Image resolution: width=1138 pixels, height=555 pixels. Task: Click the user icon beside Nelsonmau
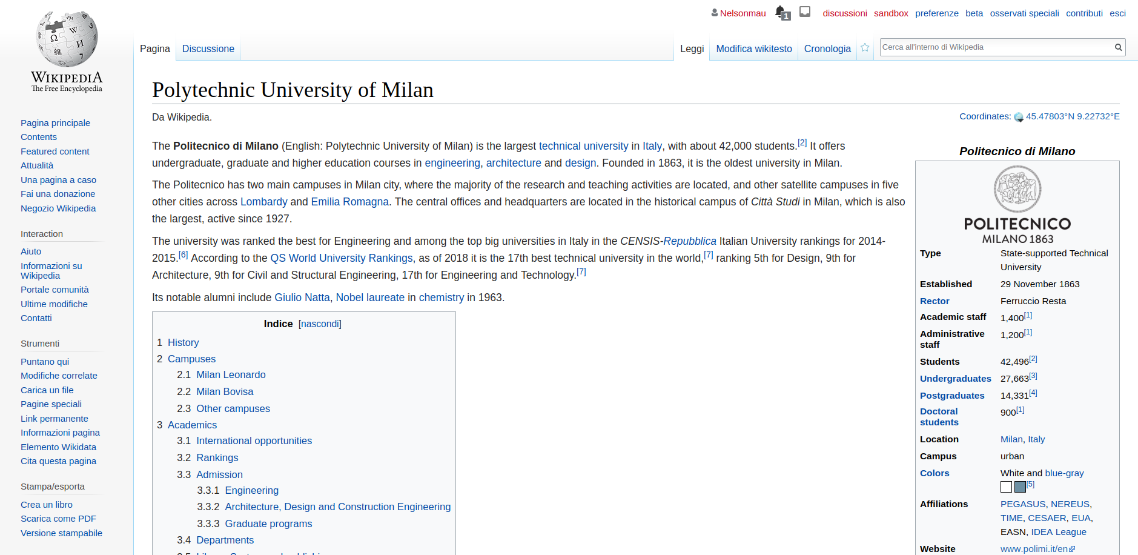[x=715, y=13]
